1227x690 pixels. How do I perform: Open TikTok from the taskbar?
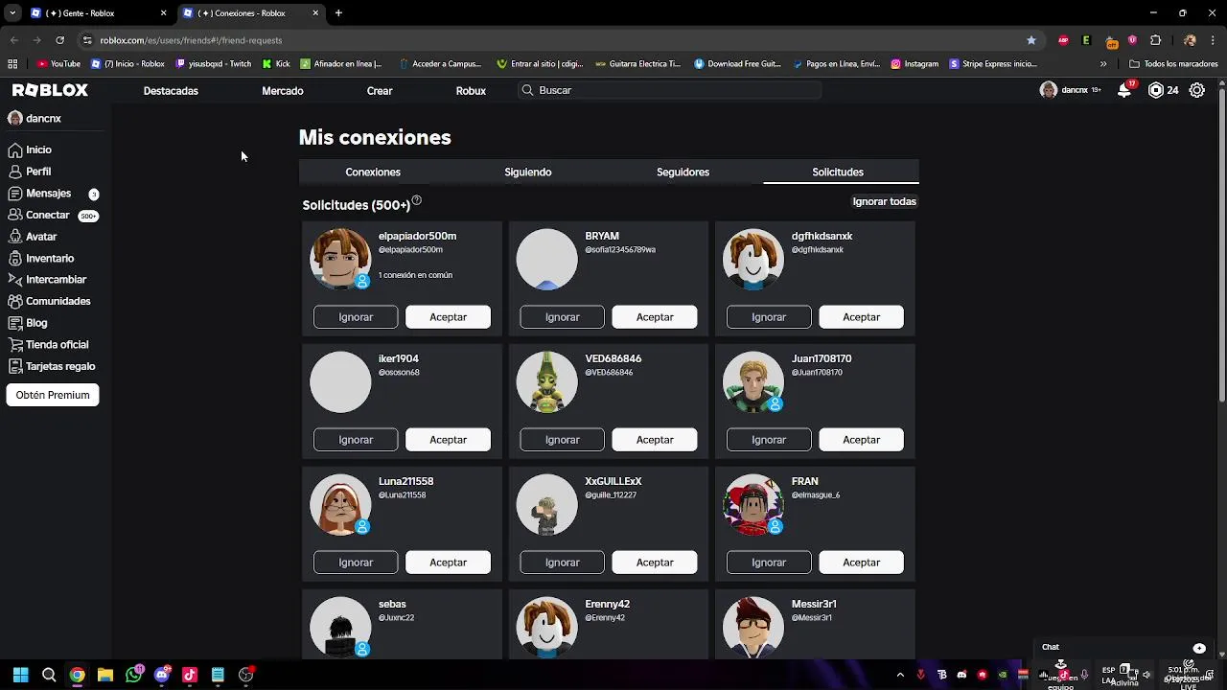(x=190, y=675)
